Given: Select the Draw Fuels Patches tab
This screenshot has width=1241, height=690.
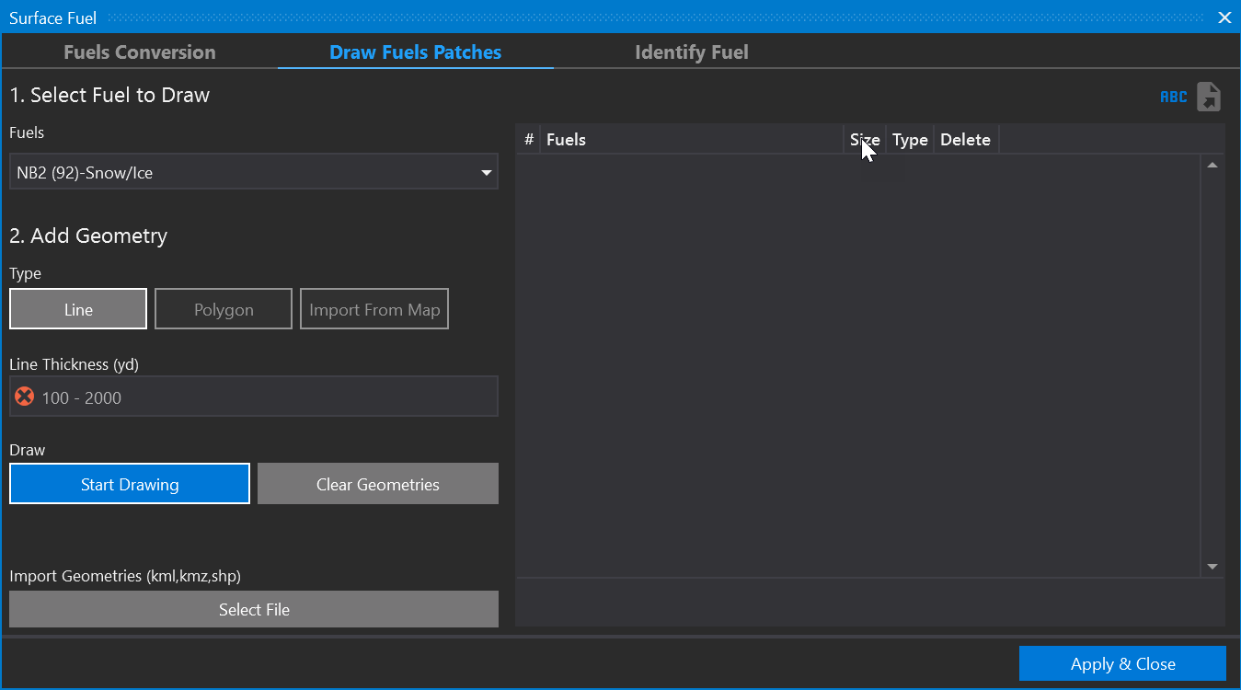Looking at the screenshot, I should click(415, 52).
